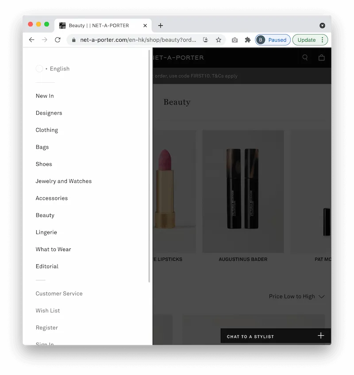Viewport: 354px width, 375px height.
Task: Click the CHAT TO A STYLIST bar
Action: coord(276,336)
